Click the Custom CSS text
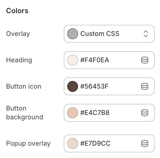The height and width of the screenshot is (158, 160). click(x=100, y=34)
